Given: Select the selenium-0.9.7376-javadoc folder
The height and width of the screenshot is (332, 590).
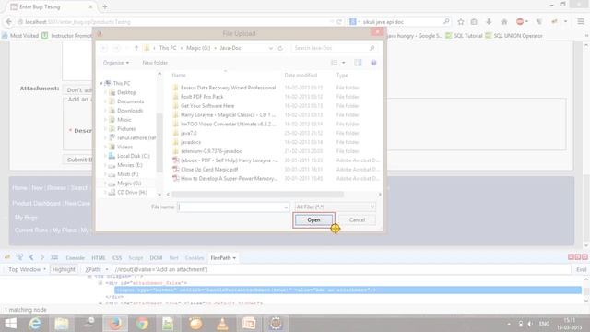Looking at the screenshot, I should tap(211, 151).
